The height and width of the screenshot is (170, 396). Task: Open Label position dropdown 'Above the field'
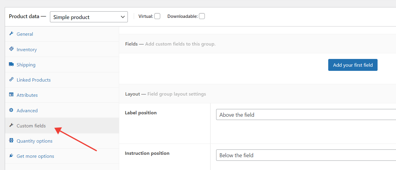[306, 115]
